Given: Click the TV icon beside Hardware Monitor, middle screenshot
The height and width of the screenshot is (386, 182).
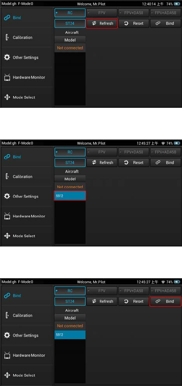Looking at the screenshot, I should [x=7, y=216].
